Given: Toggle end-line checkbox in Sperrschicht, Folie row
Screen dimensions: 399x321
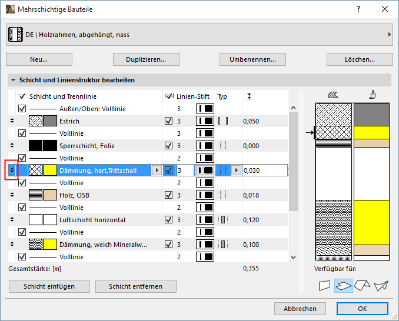Looking at the screenshot, I should 168,146.
